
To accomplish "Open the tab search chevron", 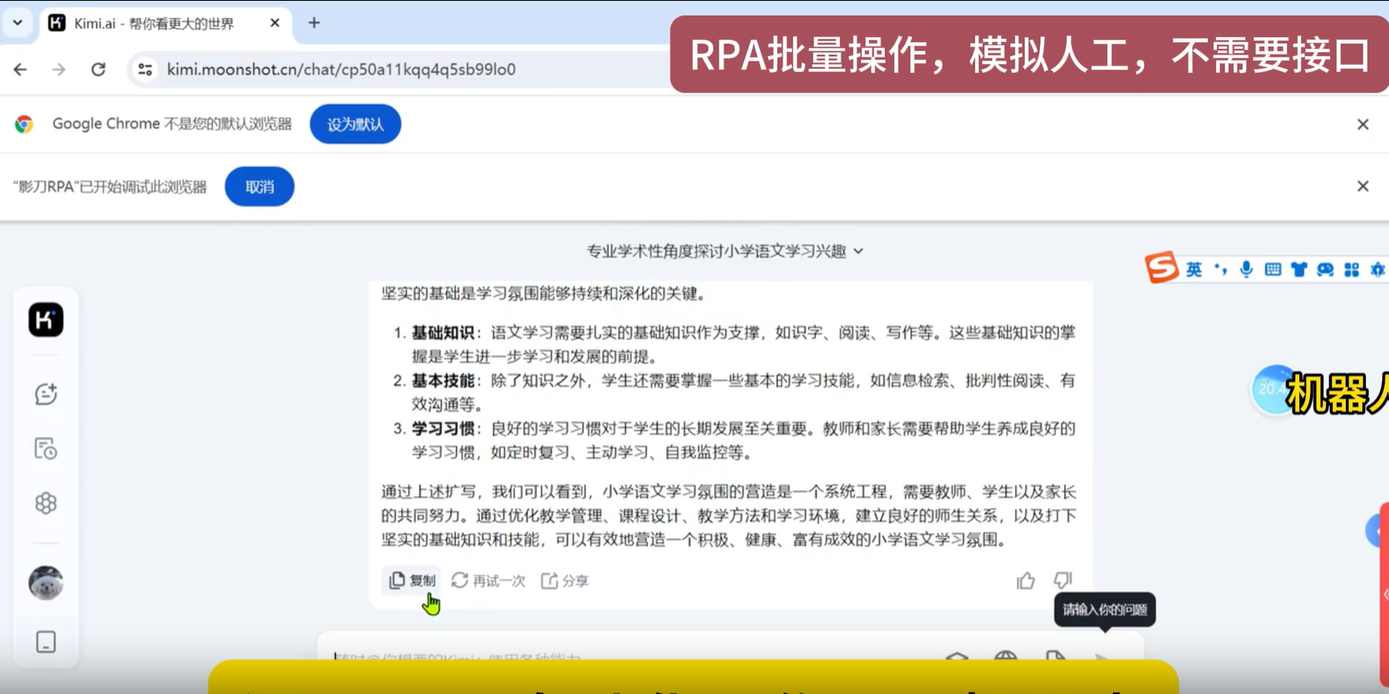I will pos(17,23).
